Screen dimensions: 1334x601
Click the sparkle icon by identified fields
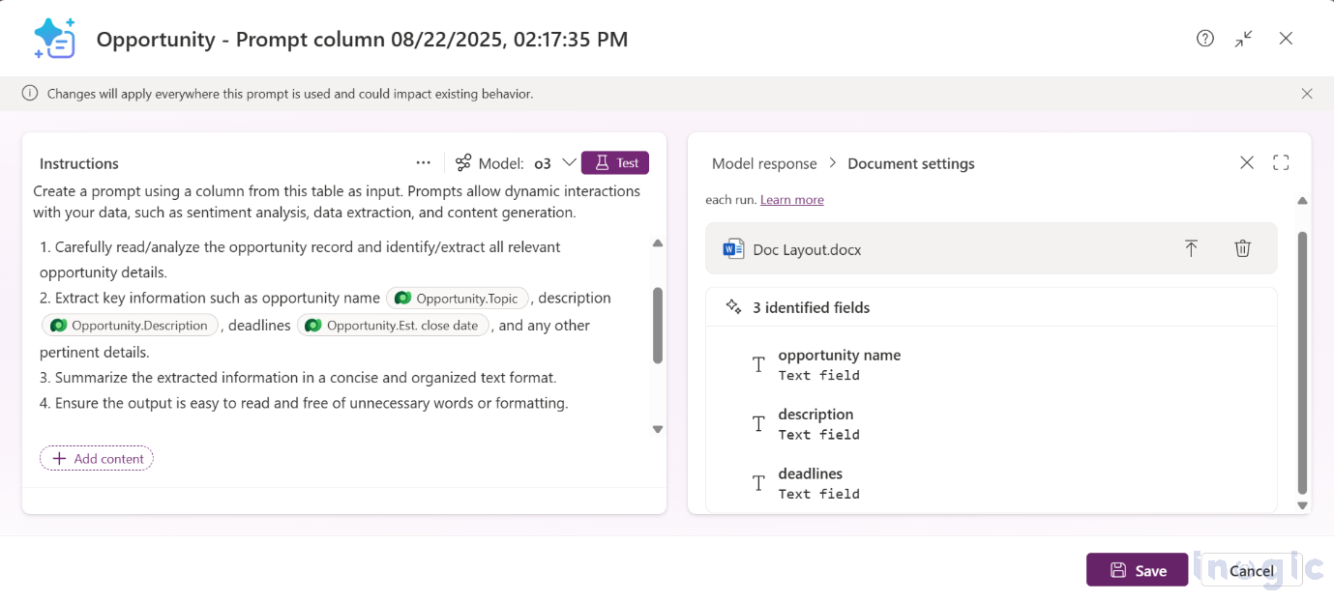point(733,307)
